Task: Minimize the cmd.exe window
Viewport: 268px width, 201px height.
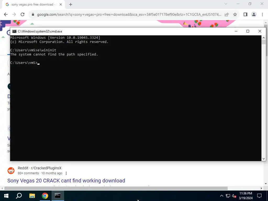Action: (x=236, y=31)
